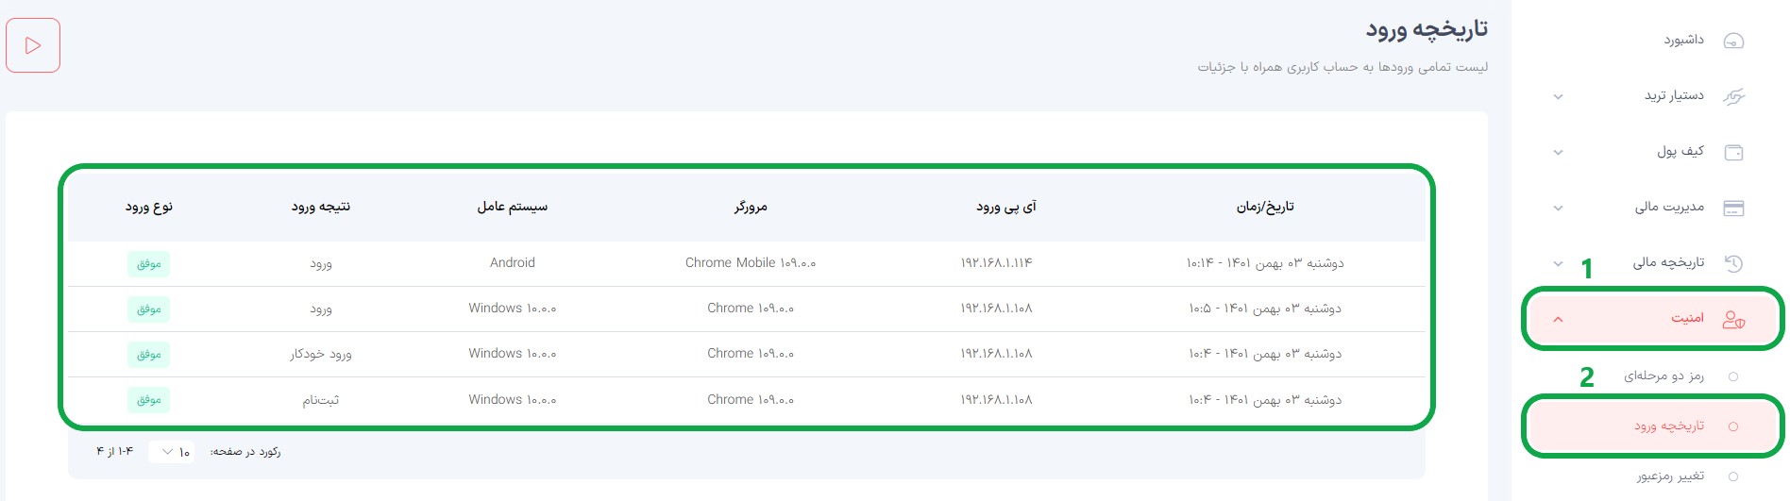Click the financial management card icon

click(1734, 208)
